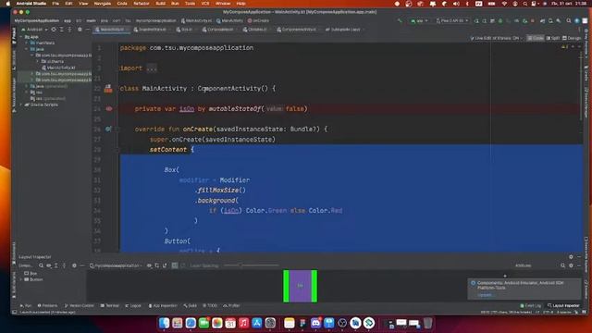This screenshot has width=592, height=333.
Task: Open Discord from the Dock
Action: pos(315,323)
